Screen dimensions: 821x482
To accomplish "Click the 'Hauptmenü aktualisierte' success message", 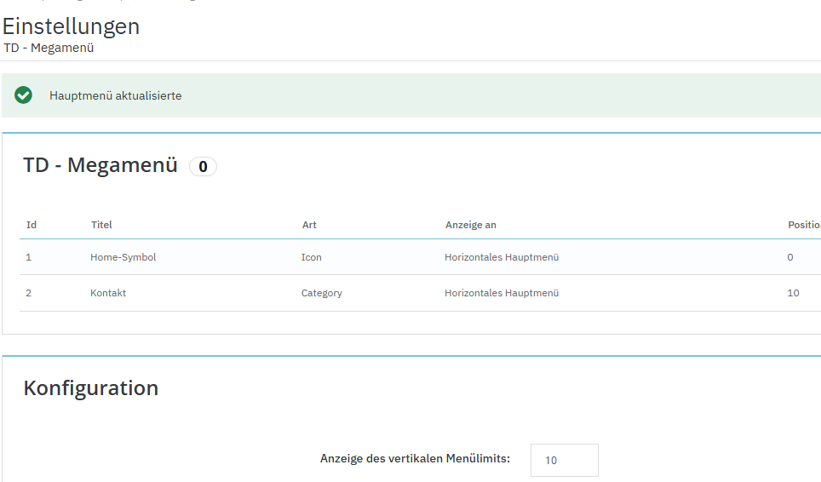I will pyautogui.click(x=116, y=95).
